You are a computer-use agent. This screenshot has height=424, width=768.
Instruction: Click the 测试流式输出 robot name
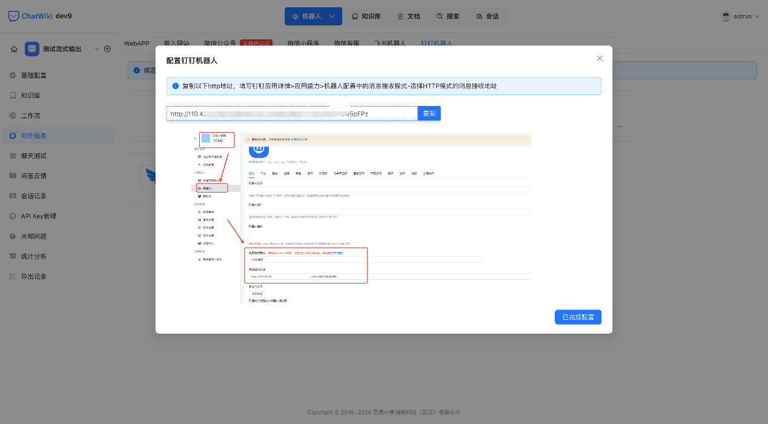pyautogui.click(x=62, y=49)
